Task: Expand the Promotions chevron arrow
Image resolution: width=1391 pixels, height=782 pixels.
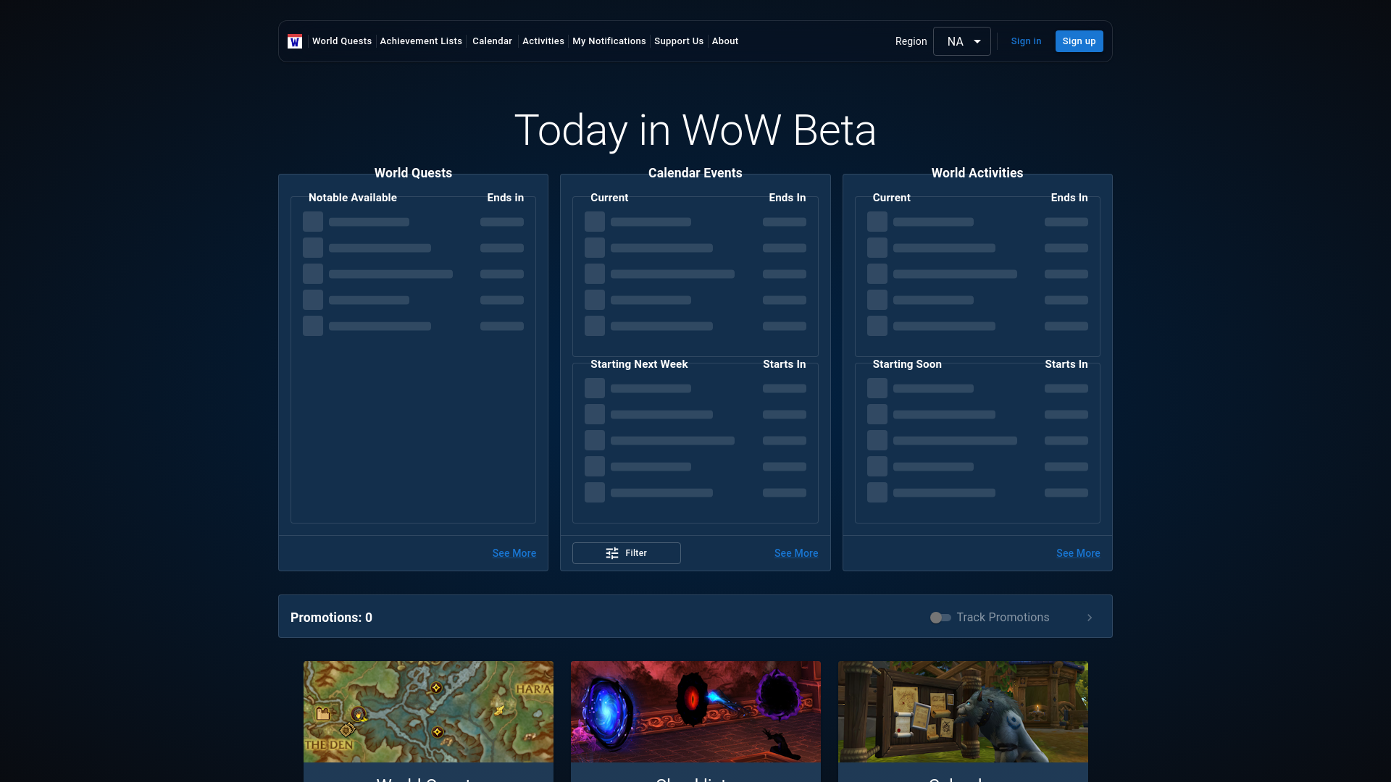Action: click(x=1090, y=618)
